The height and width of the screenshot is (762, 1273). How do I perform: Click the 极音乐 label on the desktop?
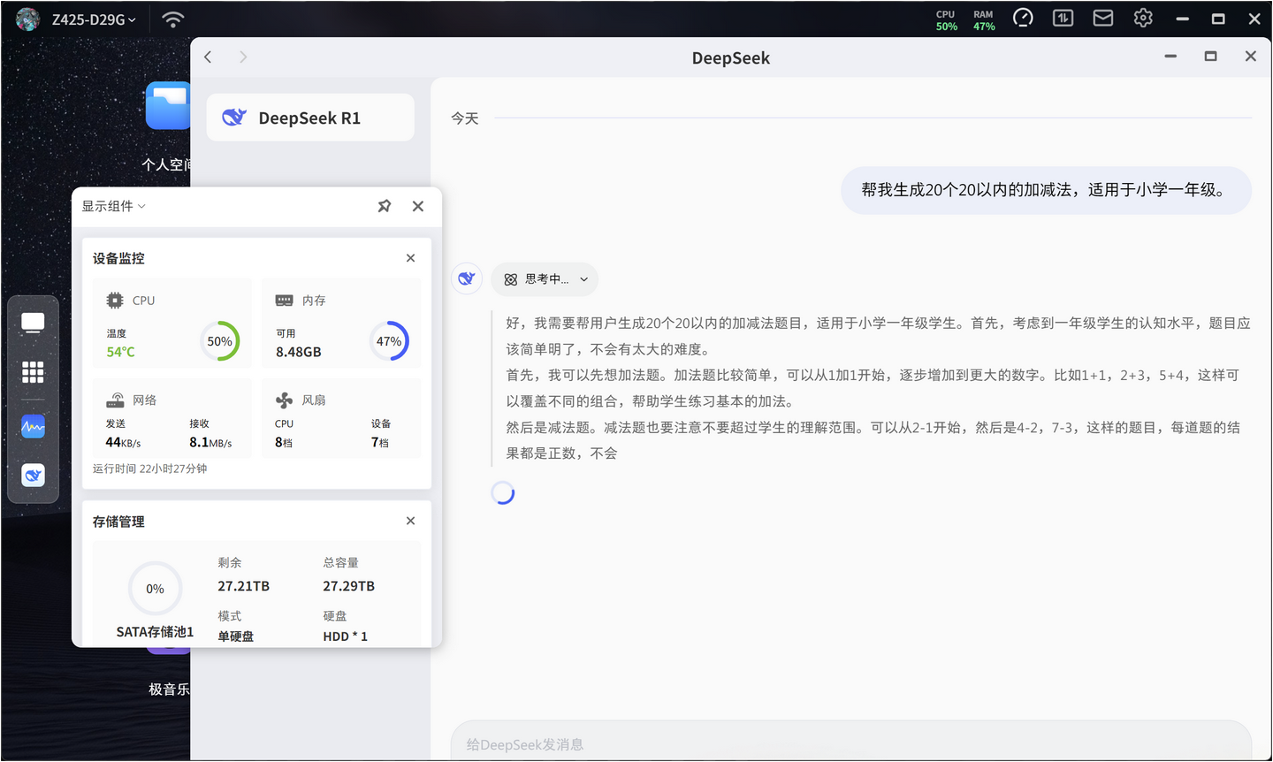(169, 690)
